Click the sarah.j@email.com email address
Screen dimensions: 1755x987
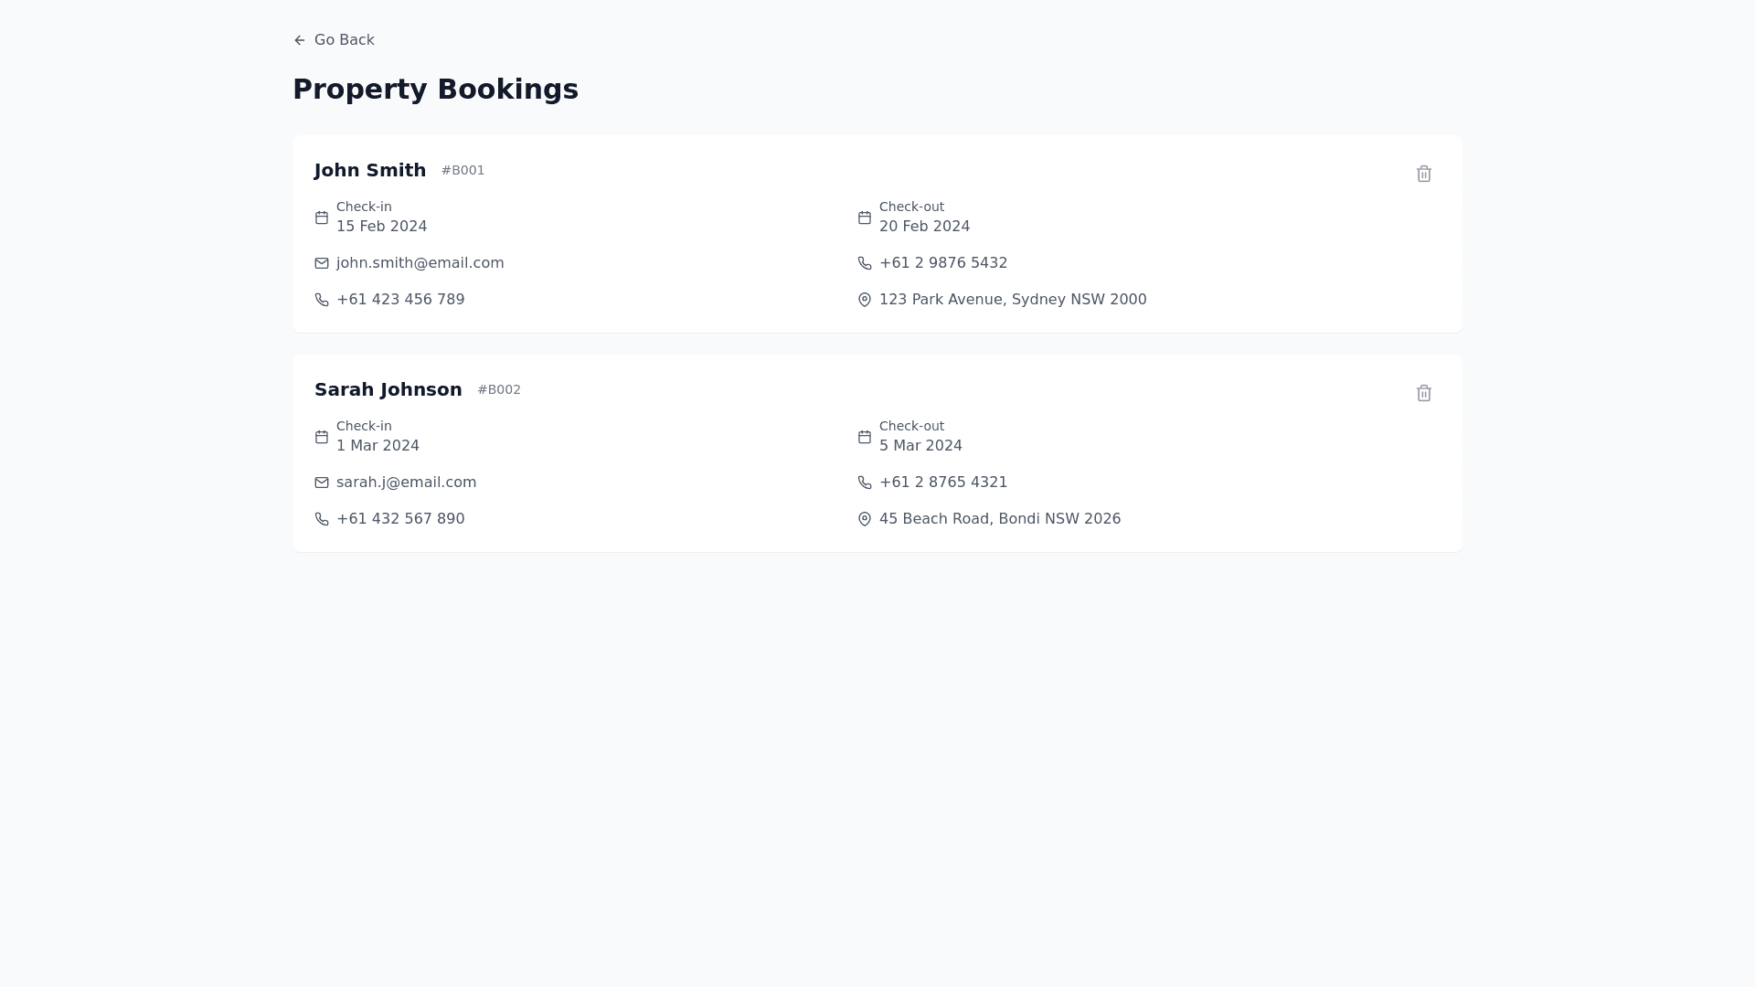406,483
